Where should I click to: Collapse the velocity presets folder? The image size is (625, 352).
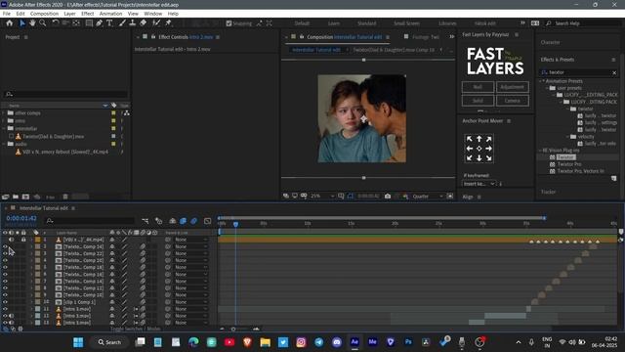pyautogui.click(x=568, y=137)
